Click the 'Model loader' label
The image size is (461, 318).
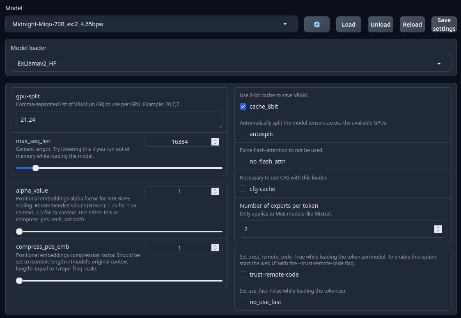click(x=28, y=48)
